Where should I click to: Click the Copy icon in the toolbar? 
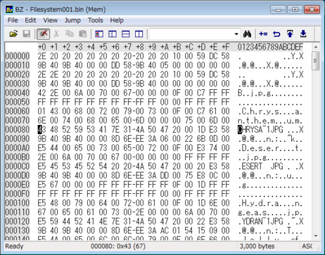pos(70,34)
